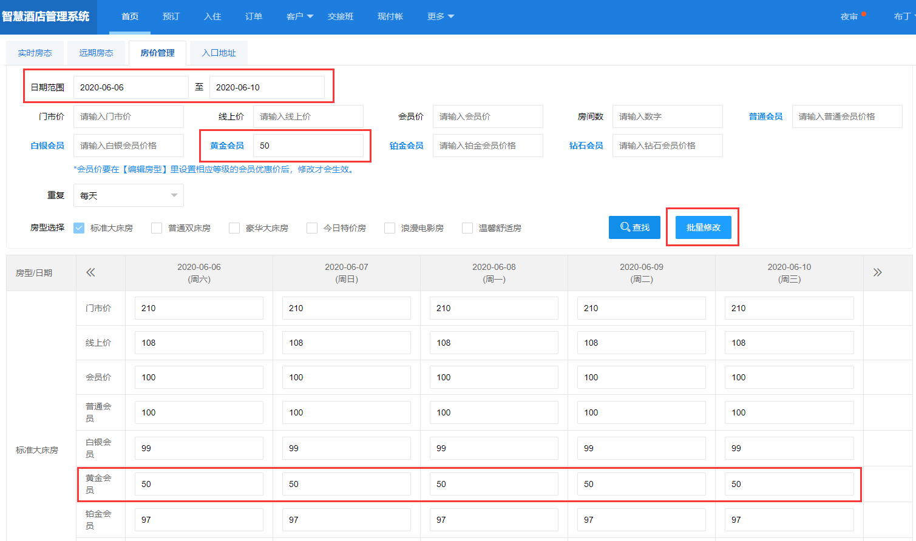This screenshot has height=541, width=916.
Task: Check 今日特价房 room type
Action: click(x=312, y=228)
